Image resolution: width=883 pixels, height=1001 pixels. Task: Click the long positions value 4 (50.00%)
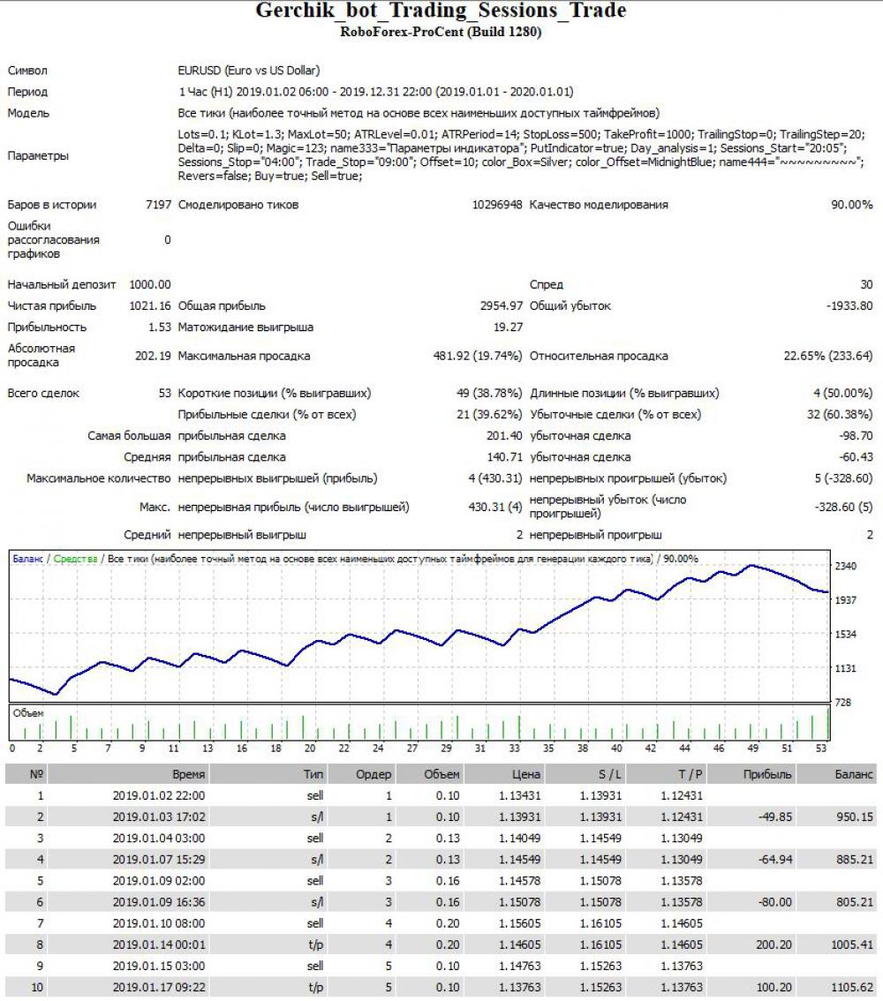(x=842, y=394)
